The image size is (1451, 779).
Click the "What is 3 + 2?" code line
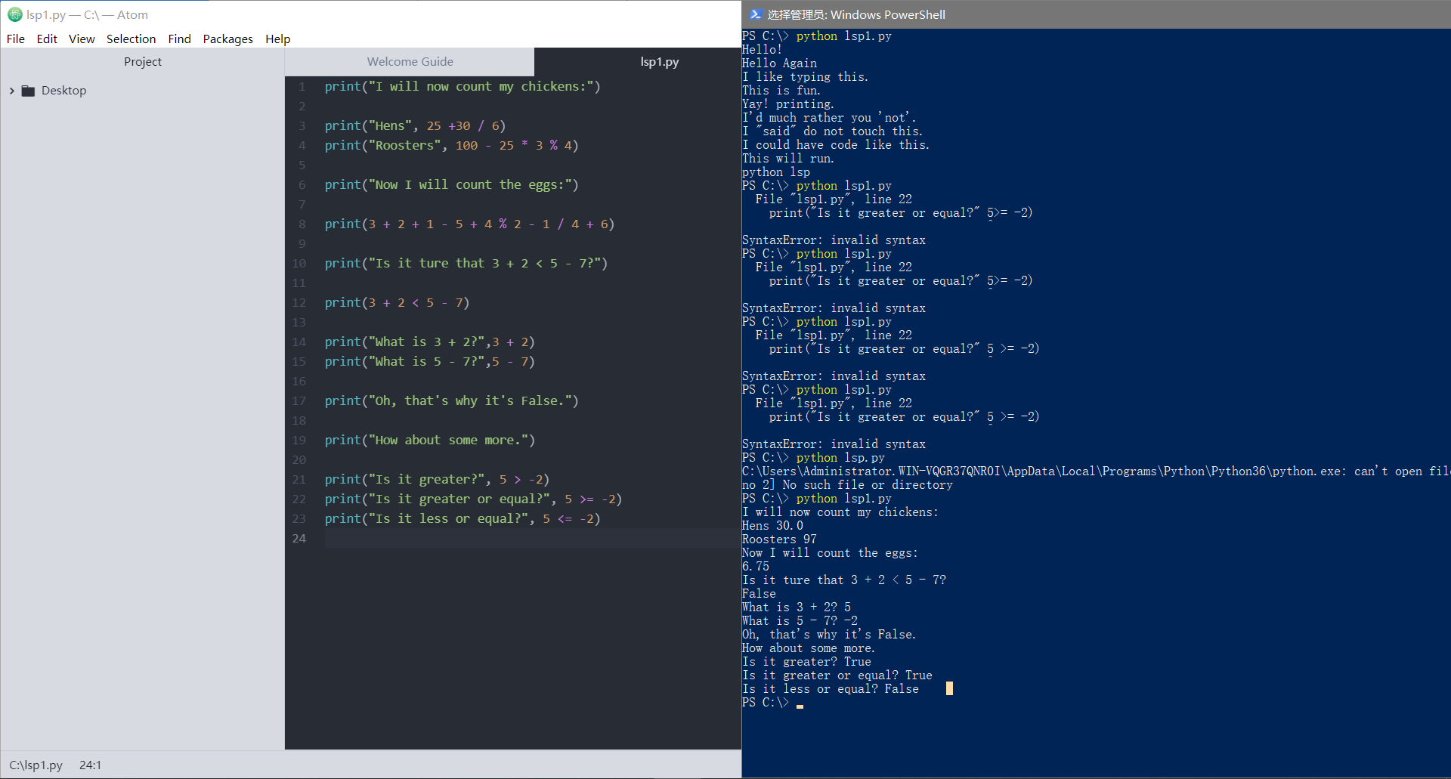tap(430, 342)
